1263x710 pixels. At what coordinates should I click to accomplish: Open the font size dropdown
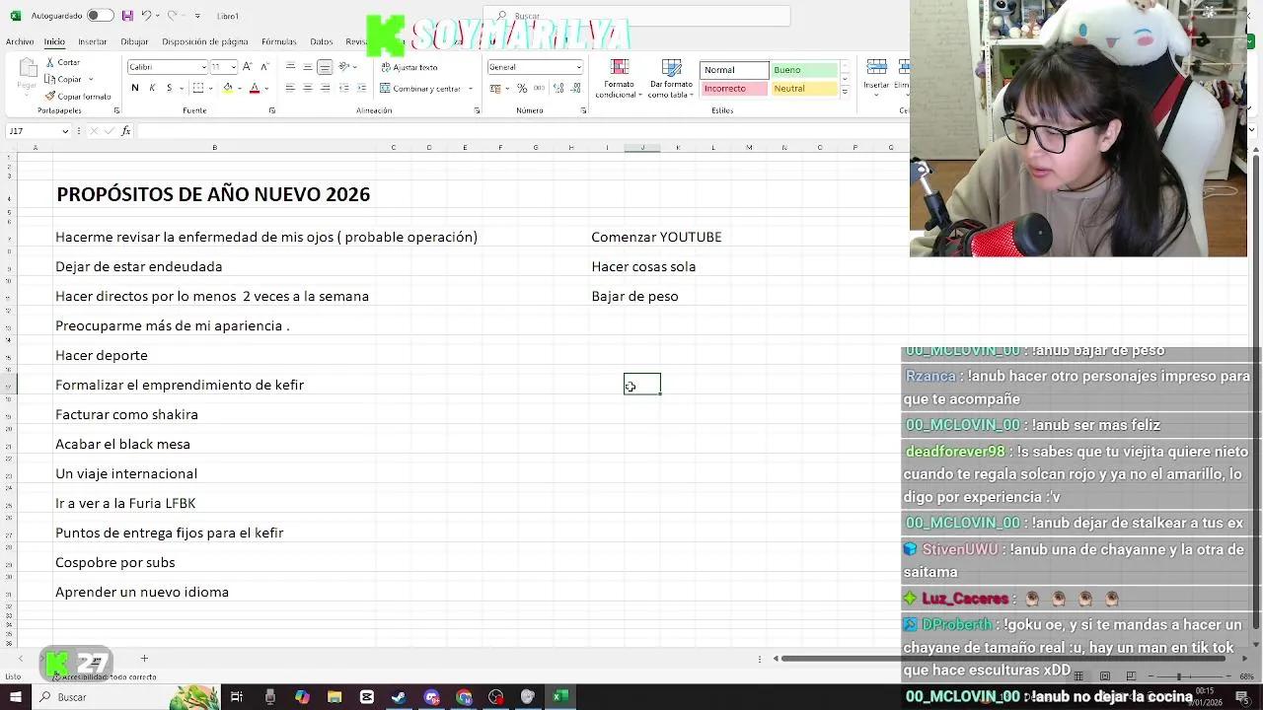234,67
